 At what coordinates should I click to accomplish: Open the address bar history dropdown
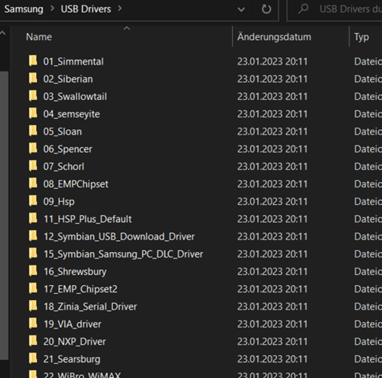241,9
